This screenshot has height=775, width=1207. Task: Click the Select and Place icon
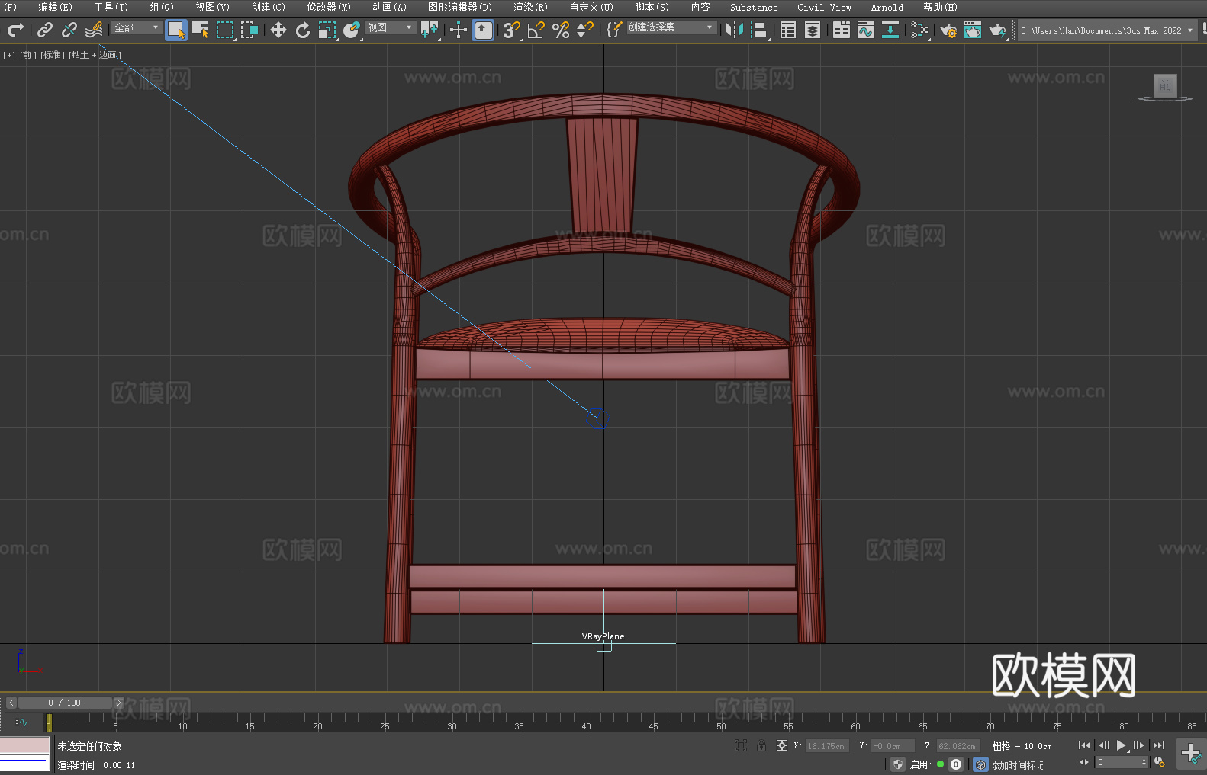[x=352, y=30]
